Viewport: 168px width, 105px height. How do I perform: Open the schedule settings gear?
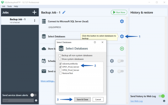tap(112, 61)
